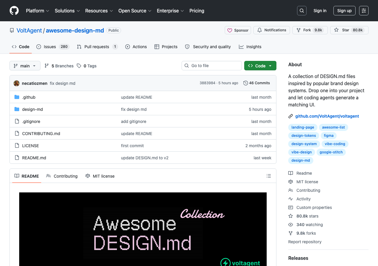Click the link chain icon in About

tap(291, 116)
